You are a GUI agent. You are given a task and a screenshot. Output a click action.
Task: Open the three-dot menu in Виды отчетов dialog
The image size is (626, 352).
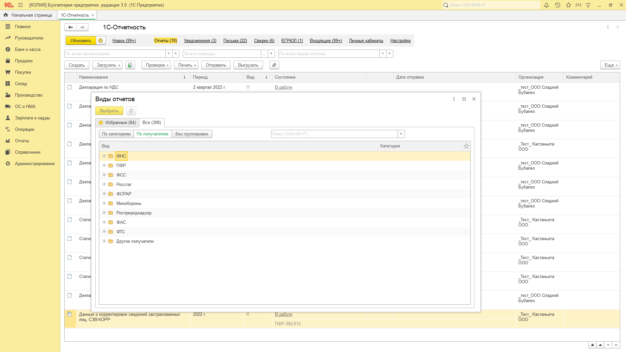(454, 99)
